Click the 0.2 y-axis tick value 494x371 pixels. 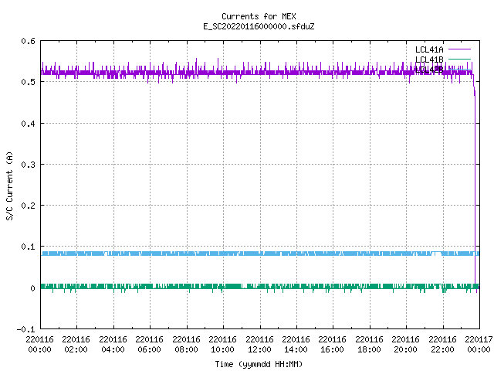(x=28, y=206)
